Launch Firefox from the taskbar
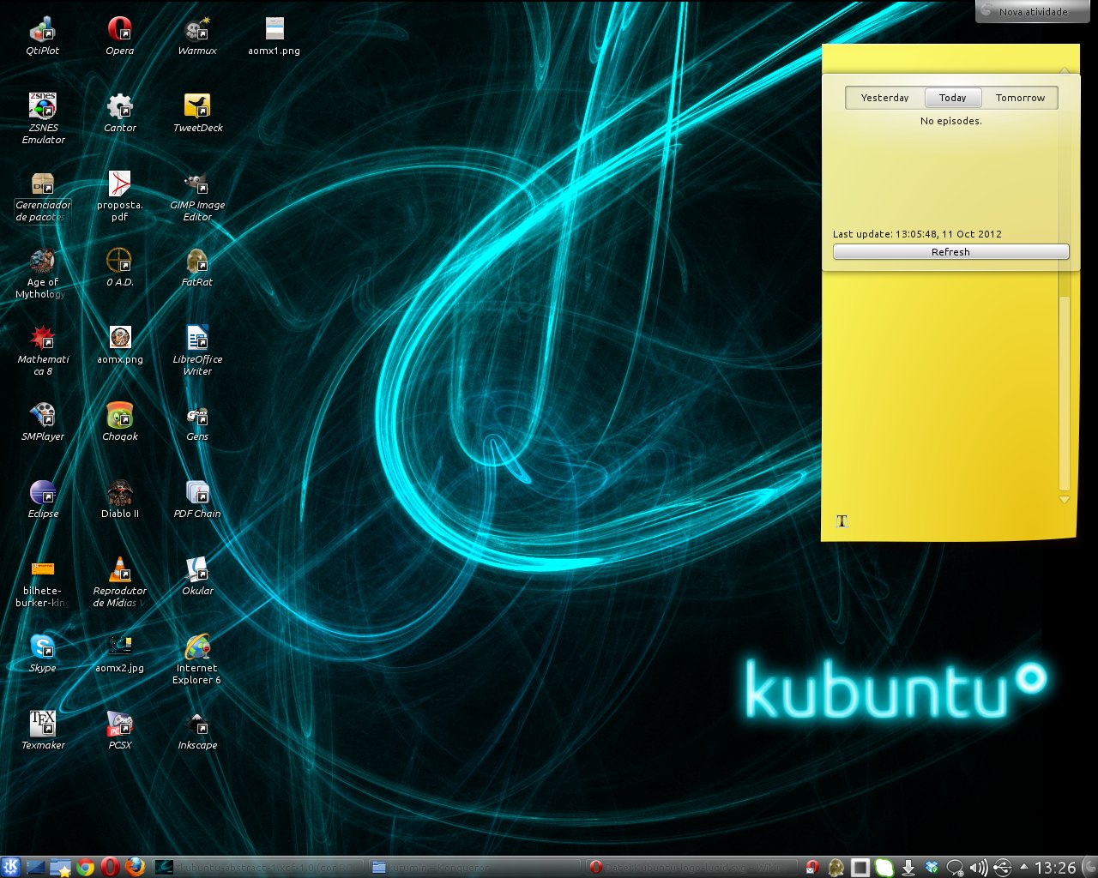 (x=135, y=867)
